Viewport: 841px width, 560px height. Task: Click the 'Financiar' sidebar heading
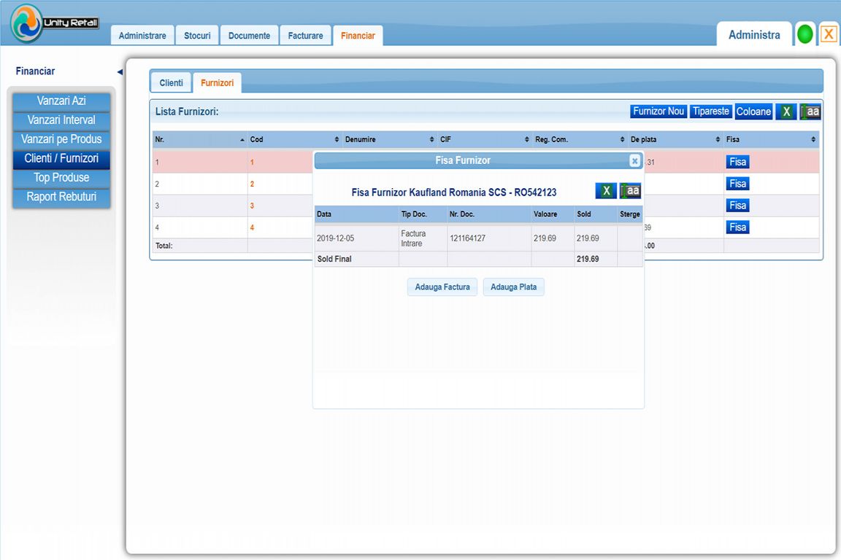(x=35, y=71)
